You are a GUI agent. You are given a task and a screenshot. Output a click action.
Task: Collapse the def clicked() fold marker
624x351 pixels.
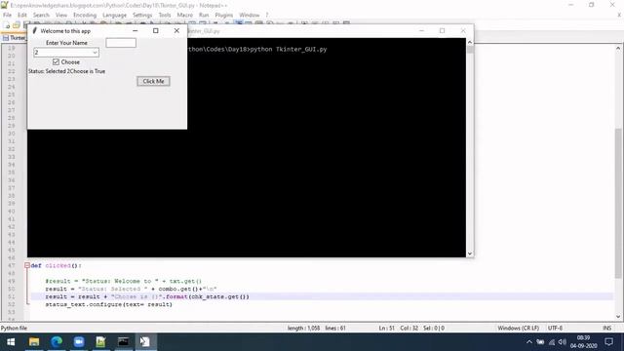tap(27, 265)
